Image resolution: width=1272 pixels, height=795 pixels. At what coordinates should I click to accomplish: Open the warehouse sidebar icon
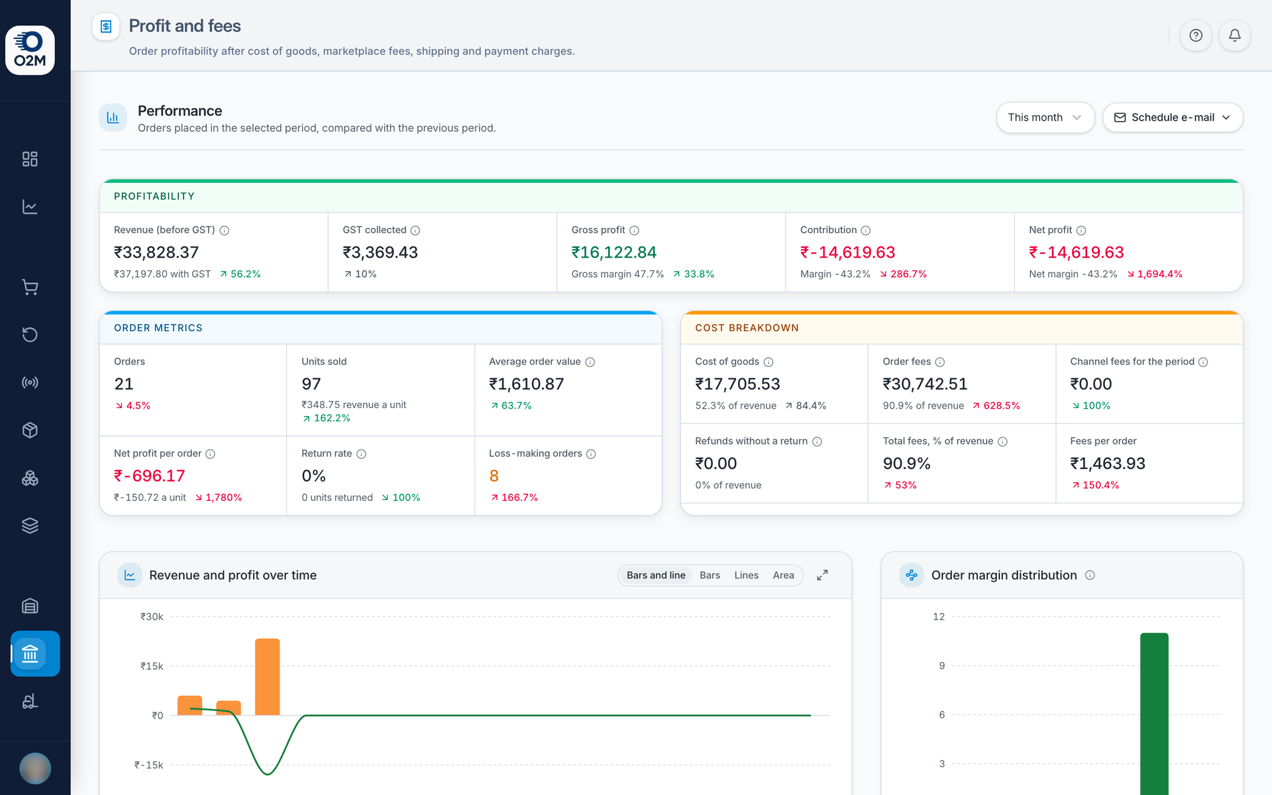[30, 606]
